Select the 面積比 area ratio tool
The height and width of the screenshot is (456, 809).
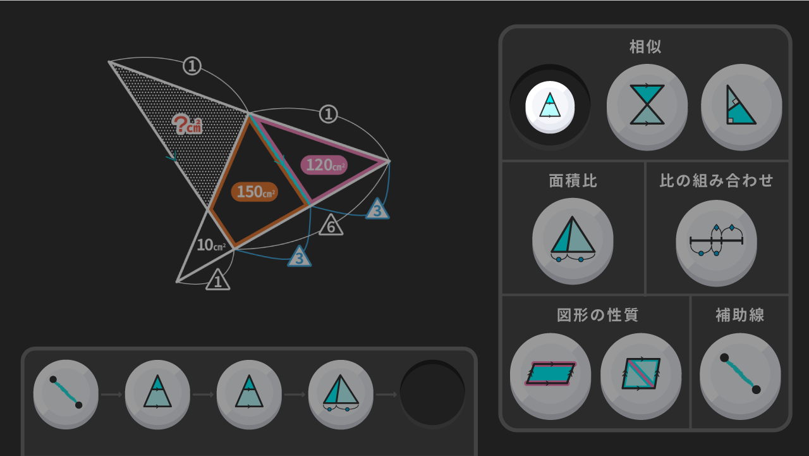pyautogui.click(x=573, y=240)
